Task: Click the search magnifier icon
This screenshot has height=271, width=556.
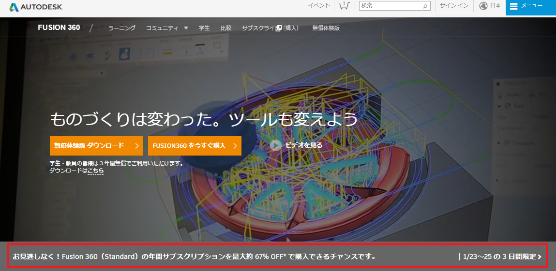Action: [x=425, y=6]
